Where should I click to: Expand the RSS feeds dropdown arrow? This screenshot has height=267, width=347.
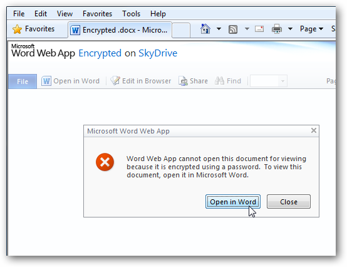coord(247,29)
